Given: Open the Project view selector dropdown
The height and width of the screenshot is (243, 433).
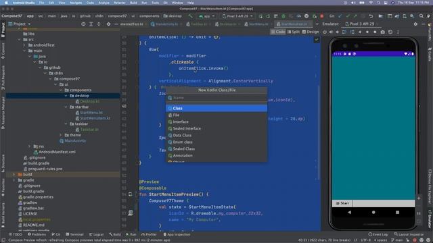Looking at the screenshot, I should click(x=20, y=24).
